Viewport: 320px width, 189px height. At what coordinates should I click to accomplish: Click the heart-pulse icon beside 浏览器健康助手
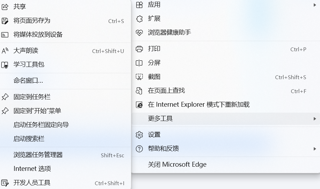click(139, 32)
